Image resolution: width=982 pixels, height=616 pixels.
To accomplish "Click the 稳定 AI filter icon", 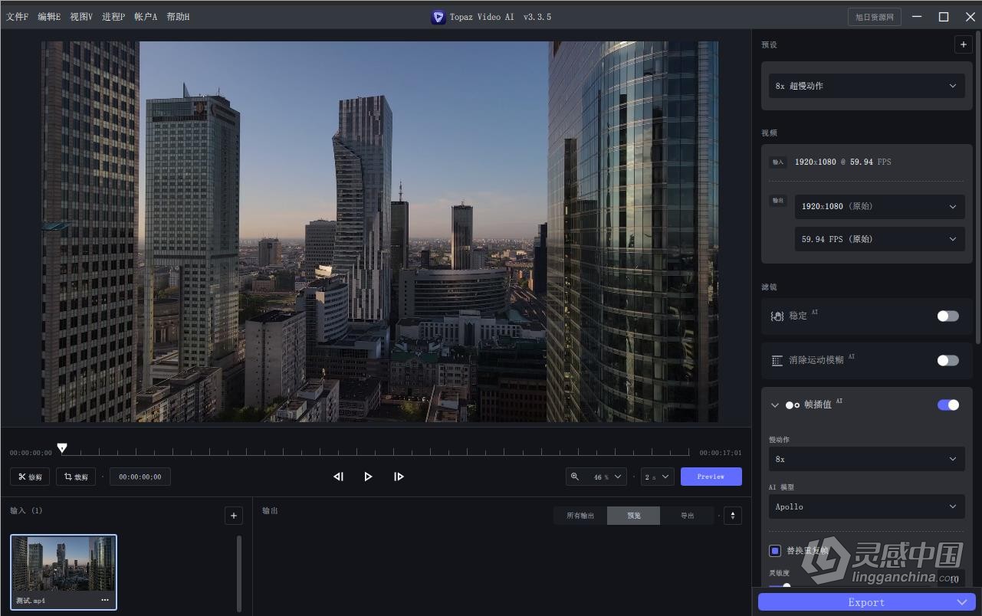I will pos(777,315).
